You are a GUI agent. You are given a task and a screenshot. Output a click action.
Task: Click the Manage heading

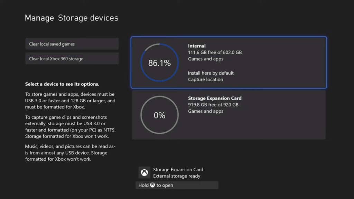39,18
